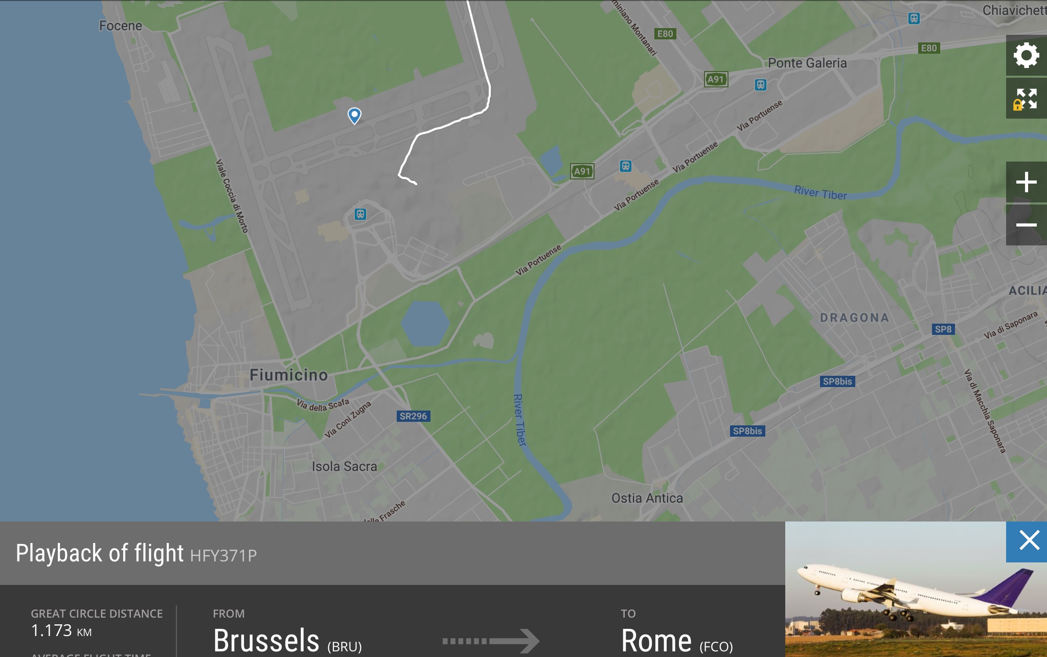
Task: Click the white flight path line
Action: point(444,125)
